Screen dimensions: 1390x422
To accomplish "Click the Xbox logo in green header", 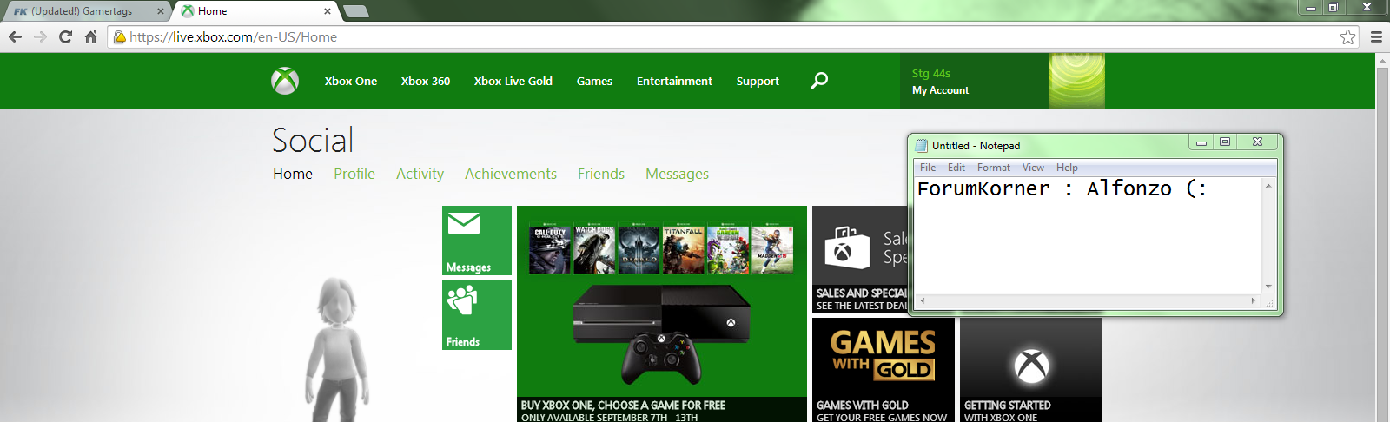I will click(285, 81).
